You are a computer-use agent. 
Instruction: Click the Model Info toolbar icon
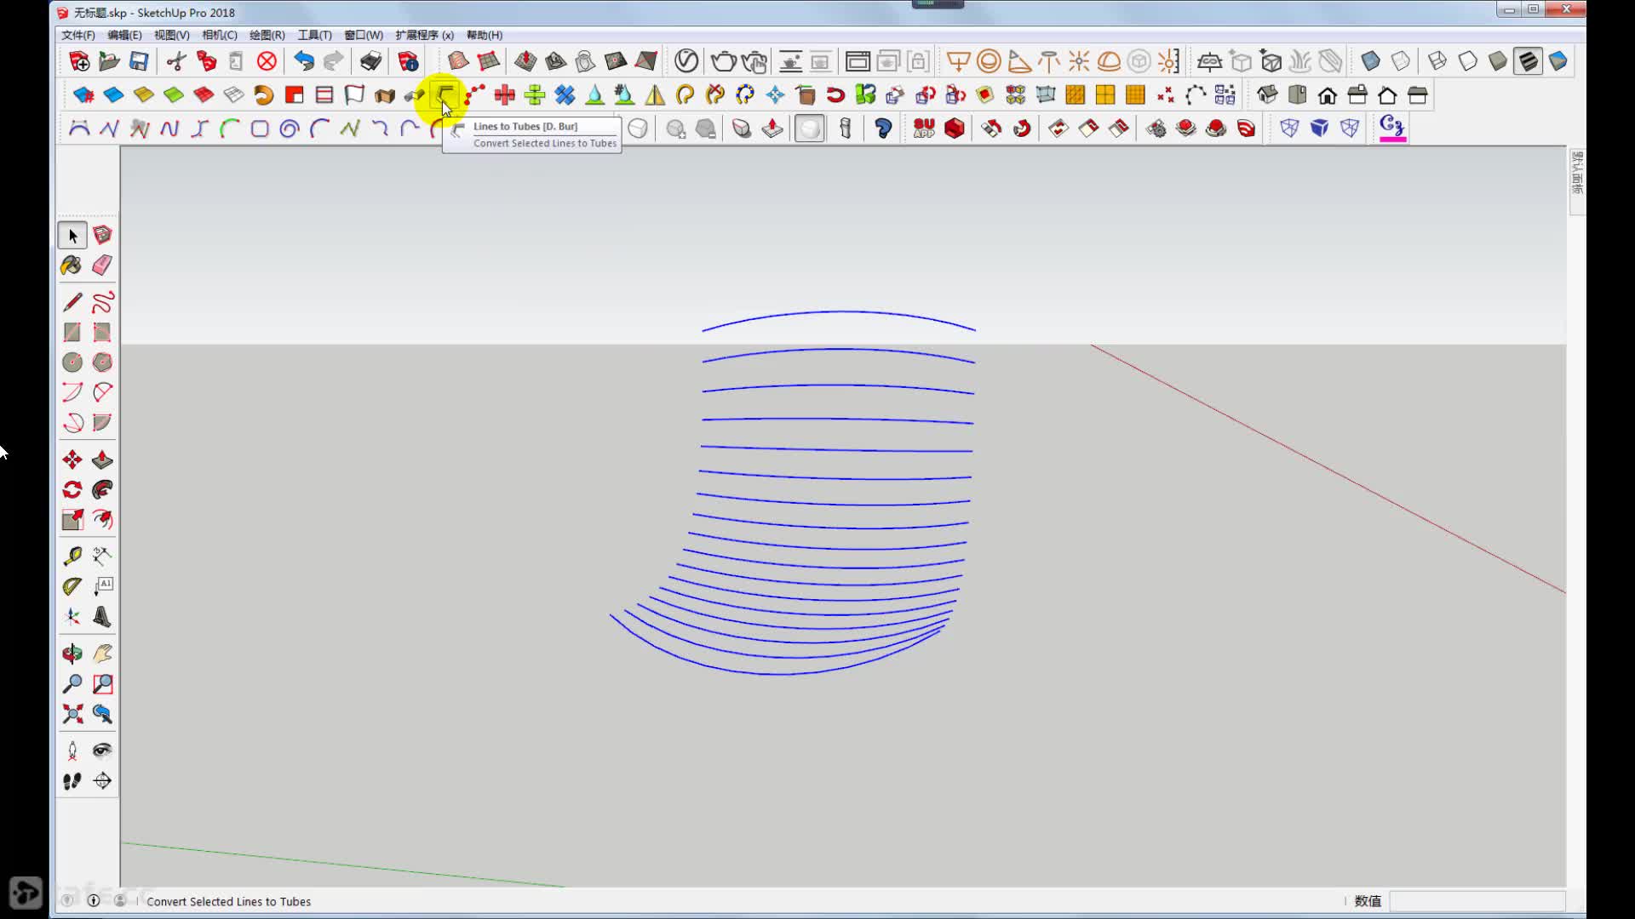pos(408,61)
